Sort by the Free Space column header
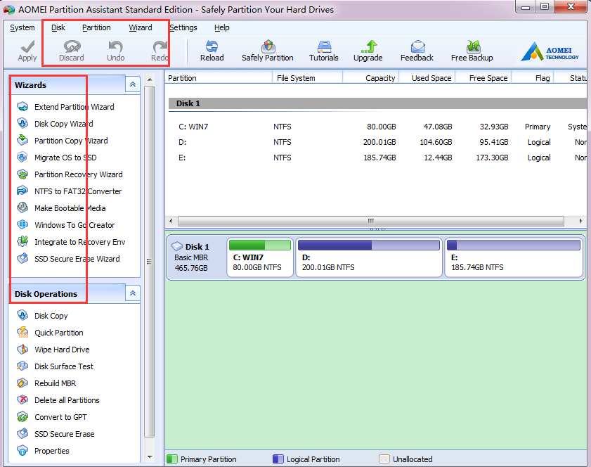Viewport: 591px width, 467px height. point(483,77)
